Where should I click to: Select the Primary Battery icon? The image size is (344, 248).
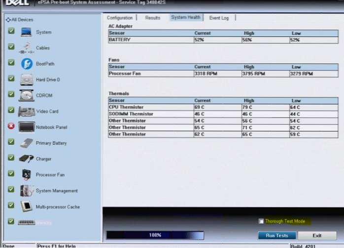(x=26, y=143)
